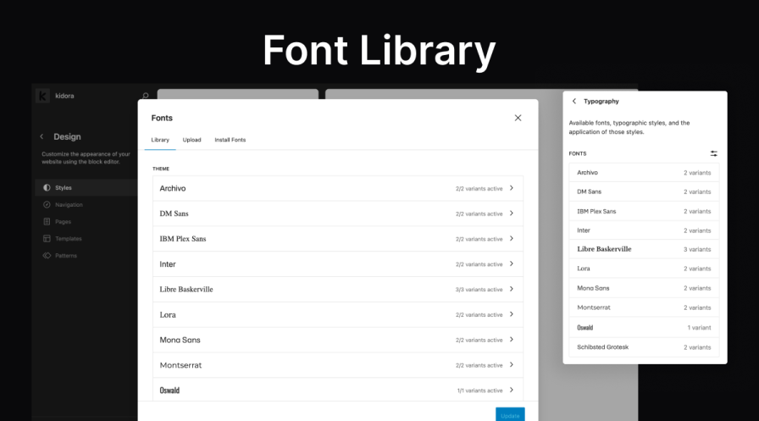Image resolution: width=759 pixels, height=421 pixels.
Task: Expand Montserrat font chevron in dialog
Action: pos(512,365)
